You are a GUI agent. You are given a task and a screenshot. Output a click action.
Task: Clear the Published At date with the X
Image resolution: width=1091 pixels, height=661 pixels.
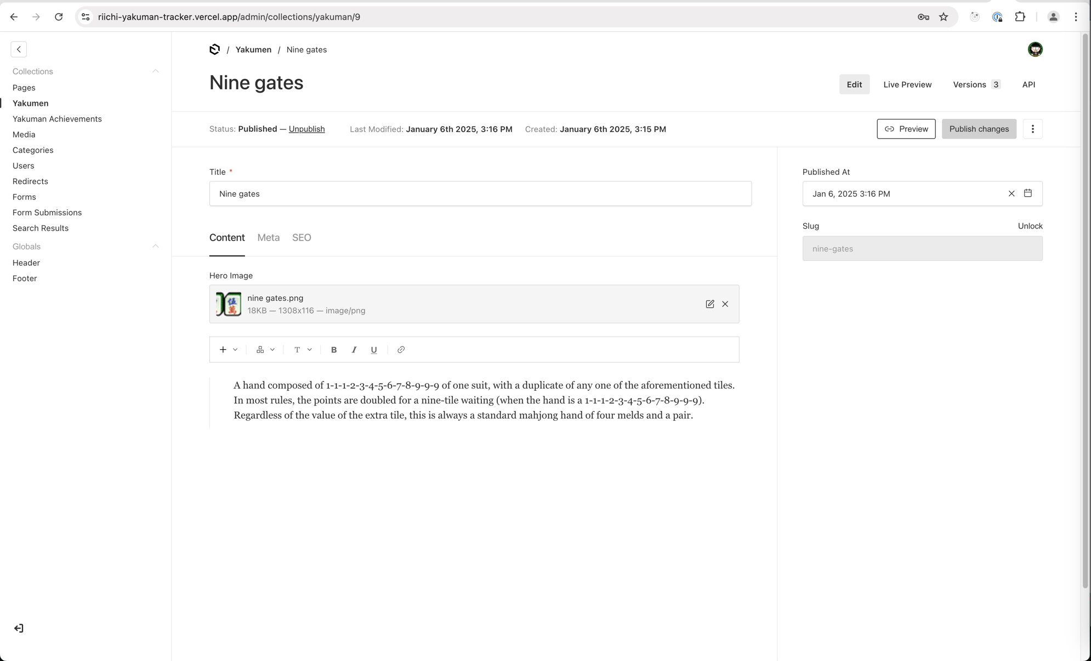(1011, 193)
